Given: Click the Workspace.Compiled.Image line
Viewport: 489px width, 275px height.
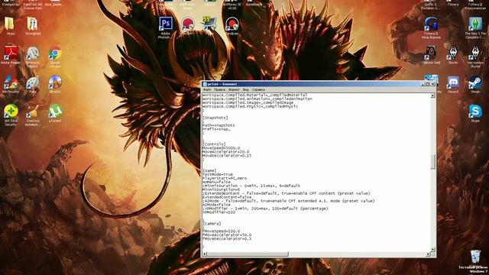Looking at the screenshot, I should coord(248,102).
